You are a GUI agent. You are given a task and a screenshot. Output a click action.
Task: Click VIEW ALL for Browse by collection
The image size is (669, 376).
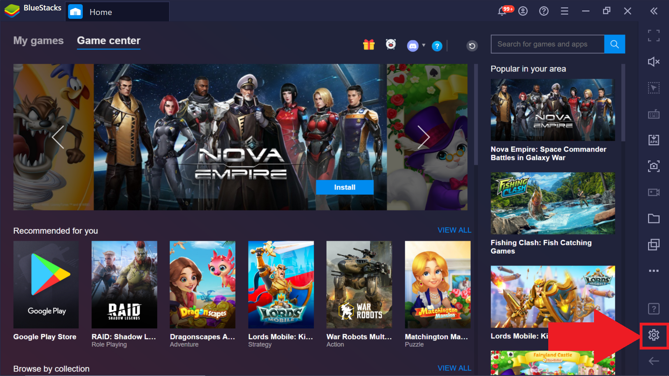pyautogui.click(x=454, y=368)
